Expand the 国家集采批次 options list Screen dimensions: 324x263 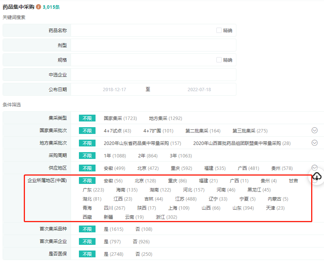[x=315, y=131]
